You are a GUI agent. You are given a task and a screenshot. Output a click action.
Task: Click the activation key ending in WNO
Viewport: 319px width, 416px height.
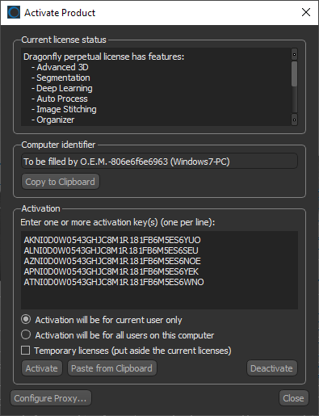[x=114, y=282]
